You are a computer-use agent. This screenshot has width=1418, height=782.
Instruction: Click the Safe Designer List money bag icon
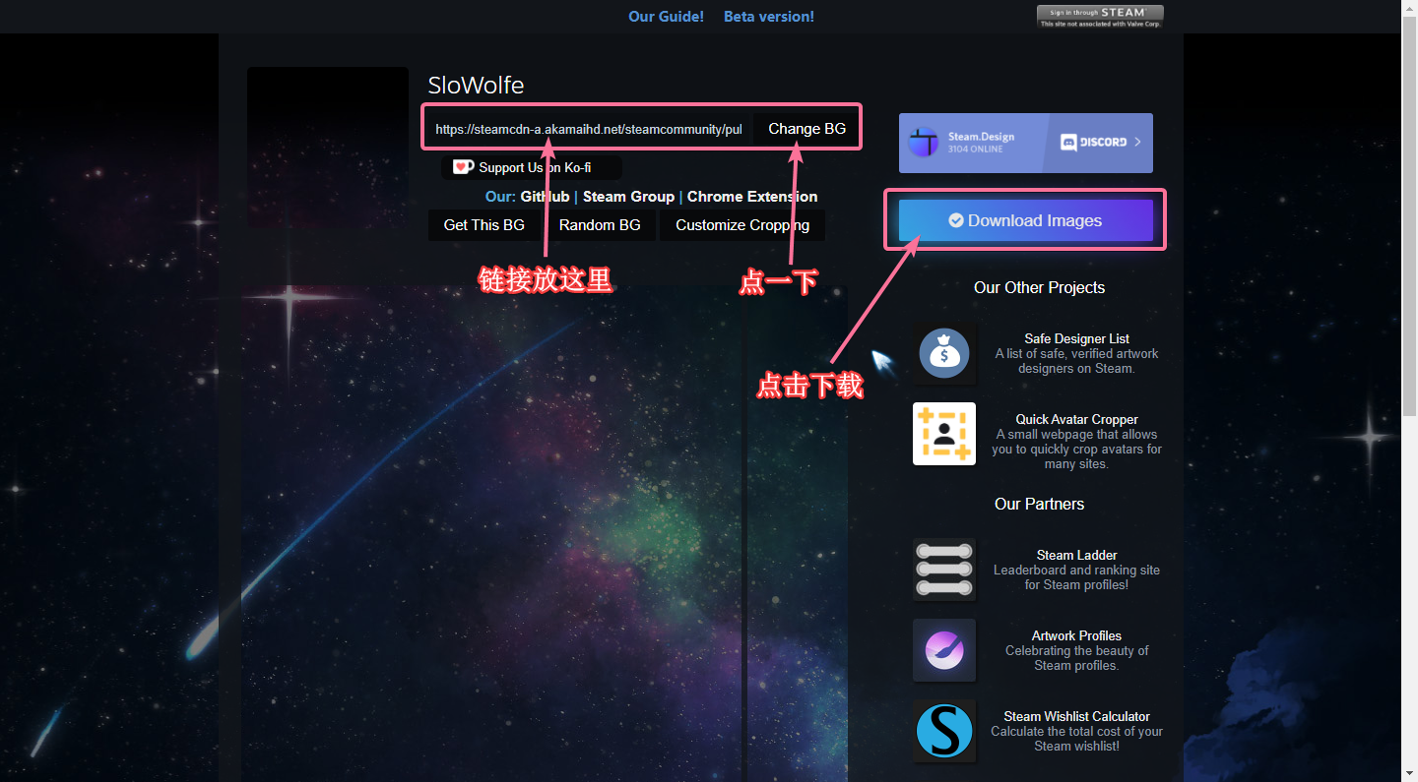pyautogui.click(x=943, y=353)
